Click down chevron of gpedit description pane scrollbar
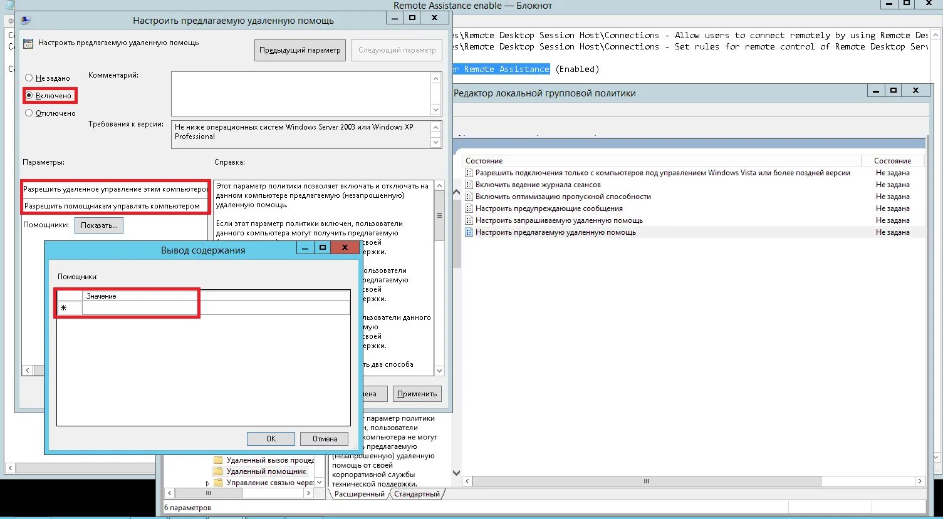 click(456, 473)
